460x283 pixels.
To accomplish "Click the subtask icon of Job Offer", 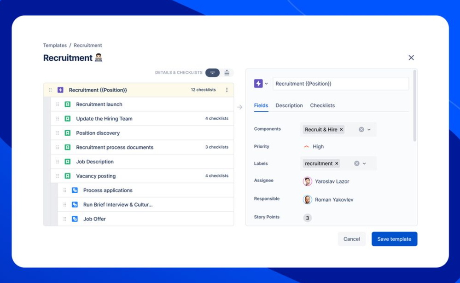I will (75, 219).
